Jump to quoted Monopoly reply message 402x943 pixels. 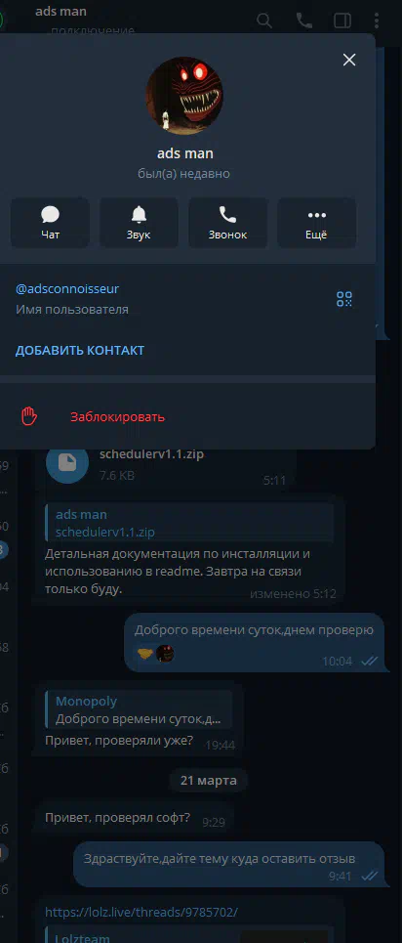(139, 709)
